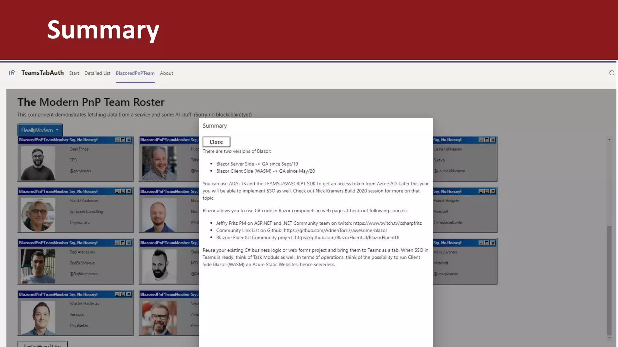The image size is (618, 347).
Task: Switch to the Detailed List tab
Action: (x=97, y=73)
